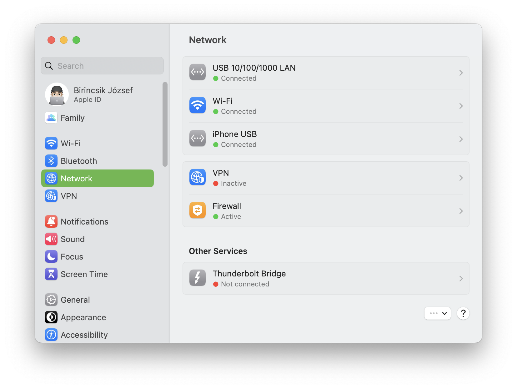This screenshot has height=389, width=517.
Task: Click the magnifying glass search icon
Action: point(49,66)
